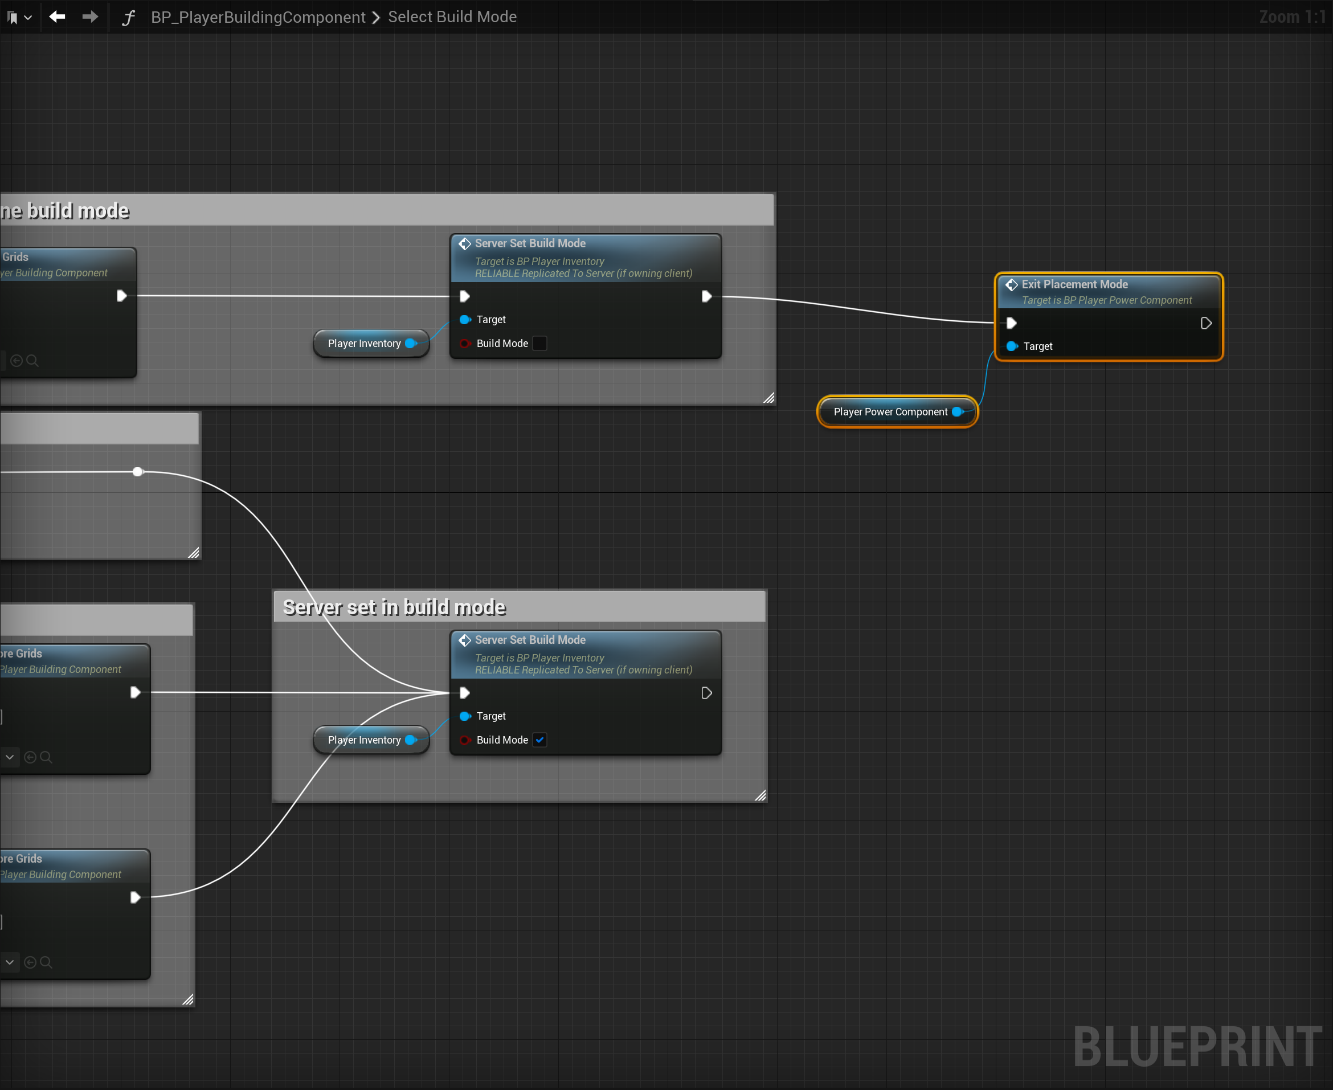Viewport: 1333px width, 1090px height.
Task: Click the back navigation arrow
Action: (57, 17)
